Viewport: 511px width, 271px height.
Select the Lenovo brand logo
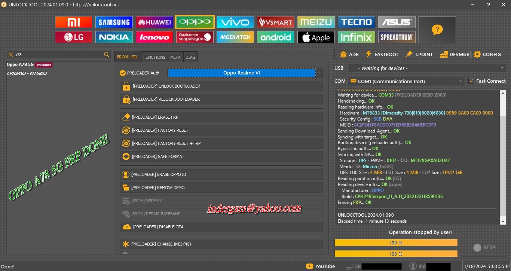coord(154,37)
